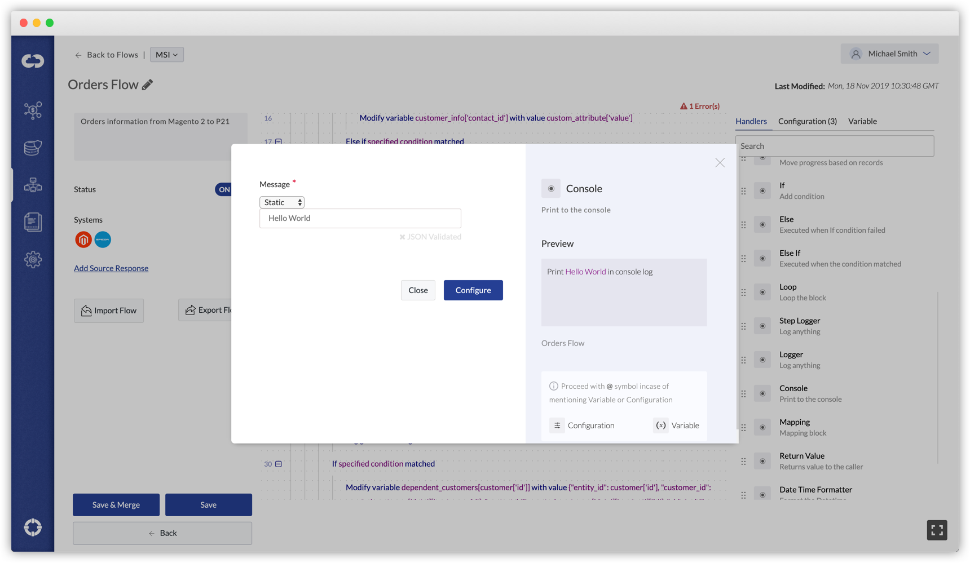Click Save & Merge button
Viewport: 970px width, 563px height.
click(x=116, y=505)
